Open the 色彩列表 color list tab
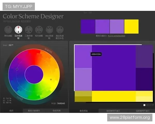 point(57,111)
